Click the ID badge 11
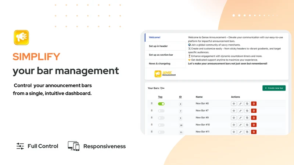294x165 pixels. click(x=181, y=132)
